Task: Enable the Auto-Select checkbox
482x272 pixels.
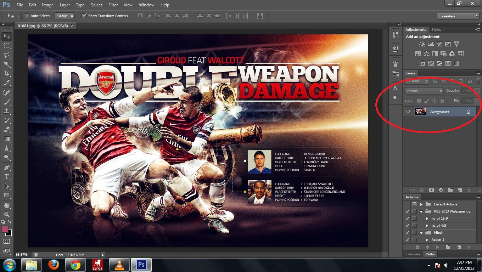Action: tap(26, 16)
